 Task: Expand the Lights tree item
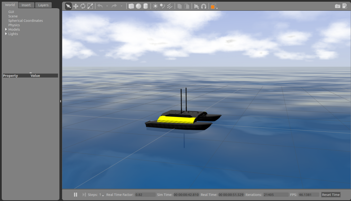6,34
